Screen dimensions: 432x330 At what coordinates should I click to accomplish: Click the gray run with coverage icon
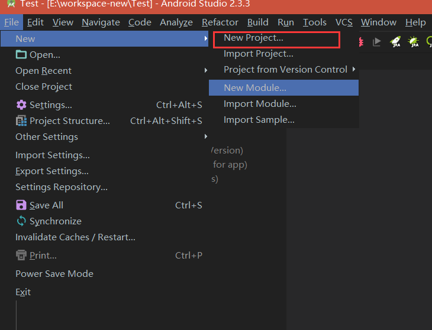[x=376, y=42]
